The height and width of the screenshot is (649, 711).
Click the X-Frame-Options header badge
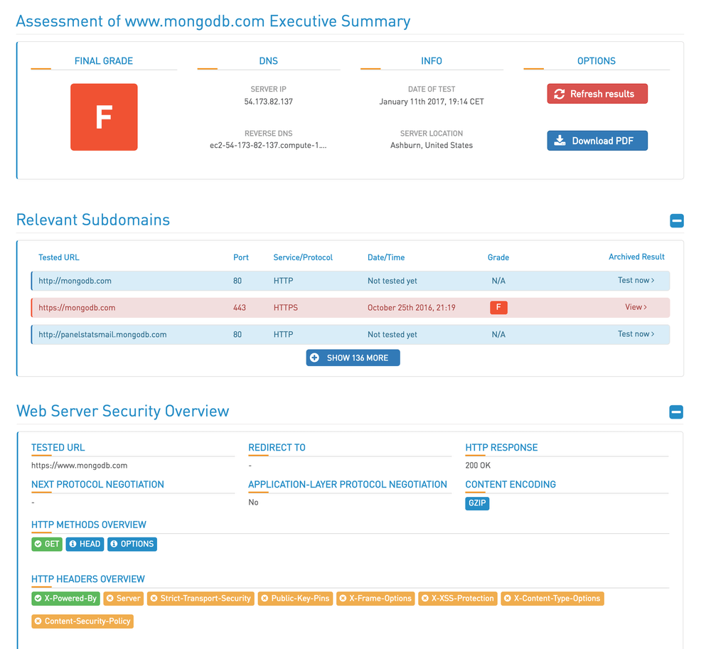[375, 599]
